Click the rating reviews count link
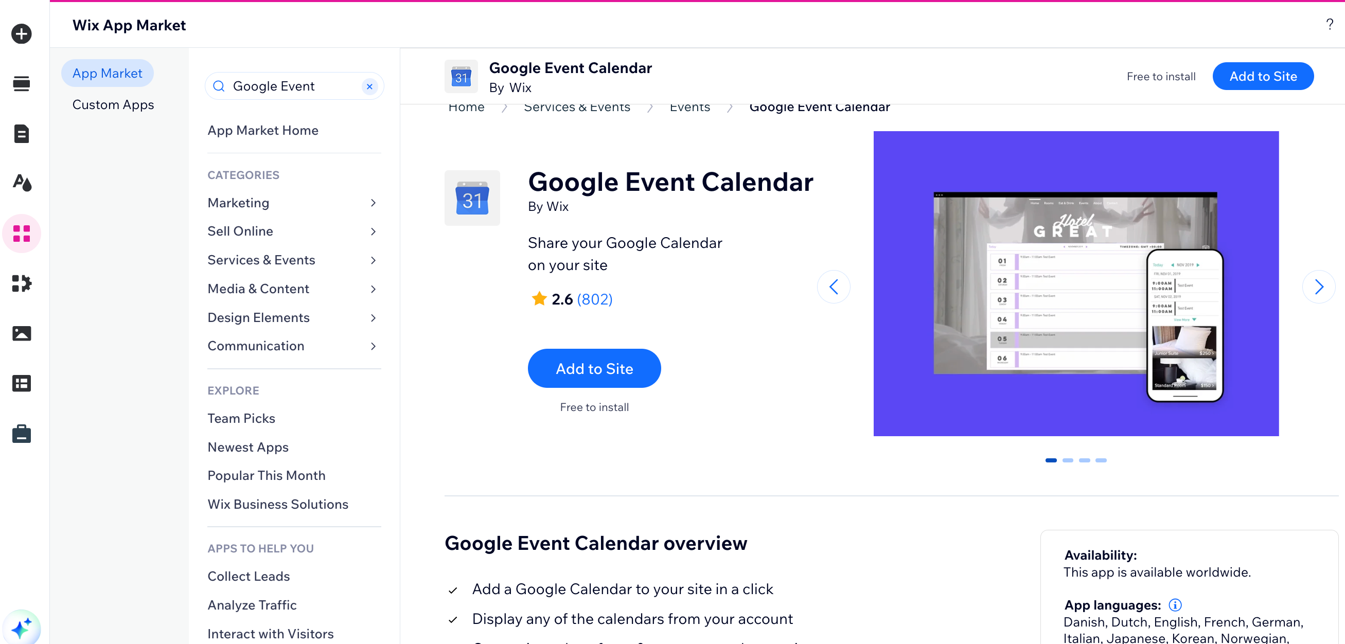This screenshot has height=644, width=1345. [594, 298]
